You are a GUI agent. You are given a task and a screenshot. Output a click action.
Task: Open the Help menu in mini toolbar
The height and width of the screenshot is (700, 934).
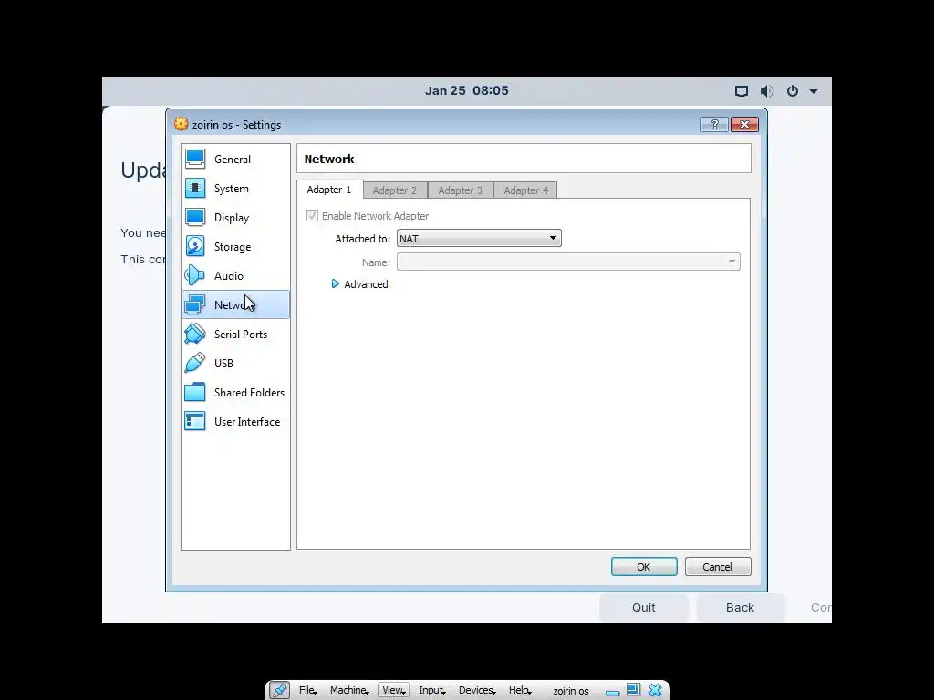519,690
